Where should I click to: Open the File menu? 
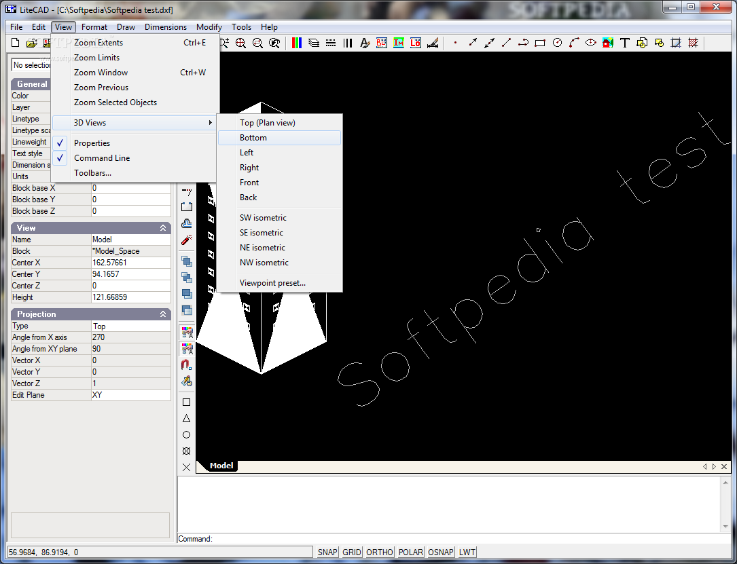coord(16,27)
